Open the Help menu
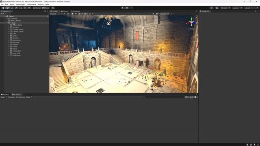This screenshot has width=260, height=146. coord(47,4)
